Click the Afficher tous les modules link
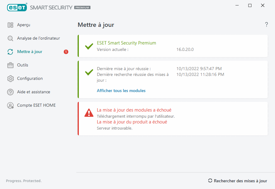This screenshot has height=189, width=275. (121, 91)
